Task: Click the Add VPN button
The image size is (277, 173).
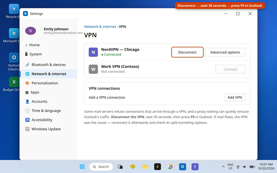Action: (x=235, y=97)
